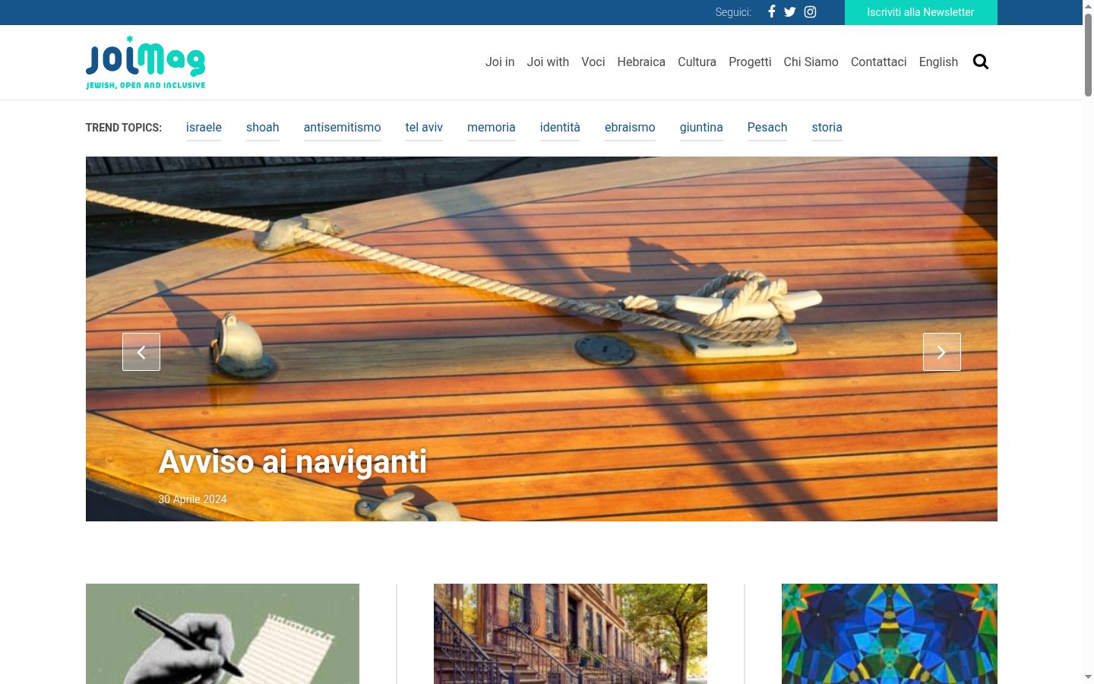This screenshot has height=684, width=1094.
Task: Select the tel aviv trend topic
Action: [424, 128]
